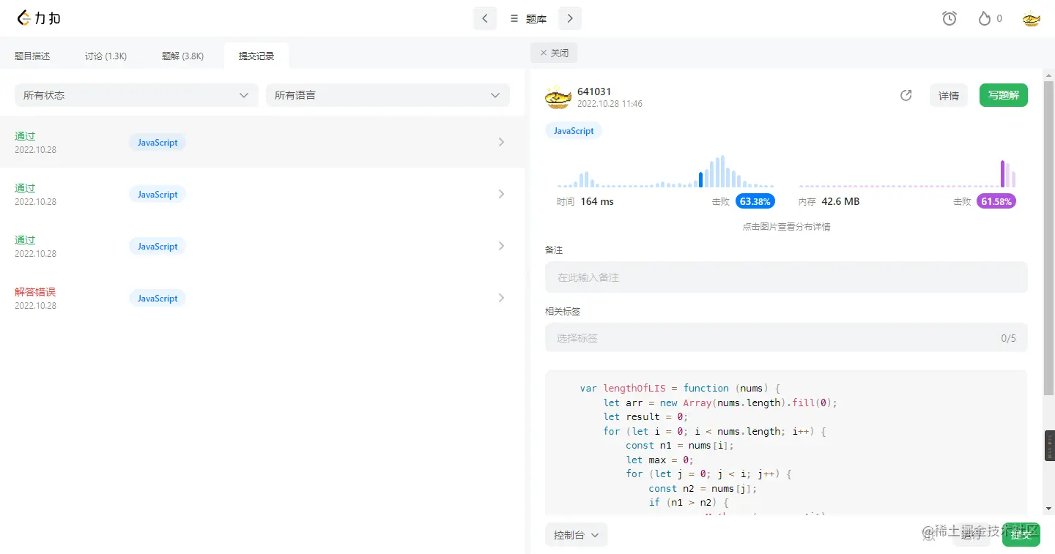Image resolution: width=1055 pixels, height=554 pixels.
Task: Click the 42.6 MB memory value
Action: 840,201
